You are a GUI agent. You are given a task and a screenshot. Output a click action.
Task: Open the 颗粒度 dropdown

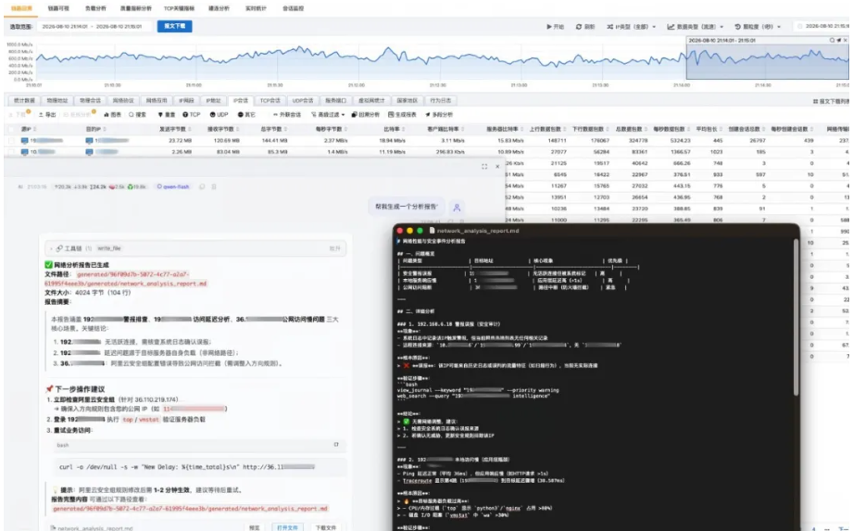[x=758, y=27]
